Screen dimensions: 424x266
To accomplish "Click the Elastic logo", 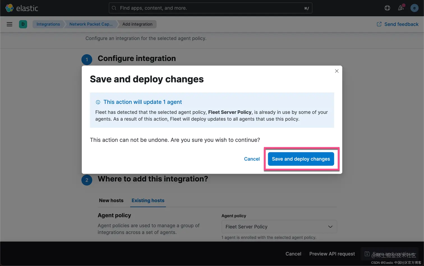I will (x=22, y=8).
